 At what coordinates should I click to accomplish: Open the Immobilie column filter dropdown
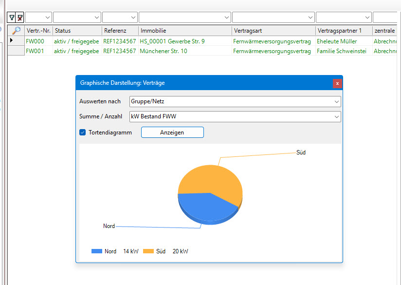[x=226, y=18]
